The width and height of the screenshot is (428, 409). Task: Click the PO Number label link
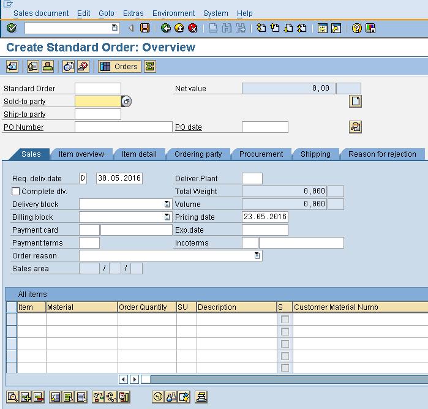coord(23,127)
